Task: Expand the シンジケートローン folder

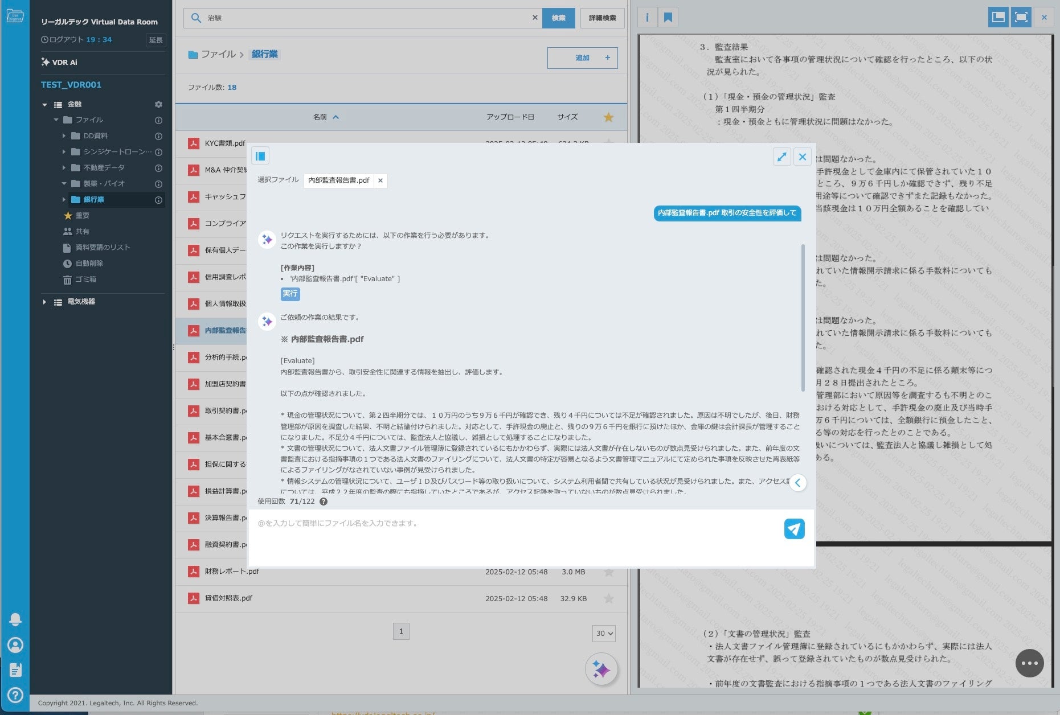Action: click(x=64, y=152)
